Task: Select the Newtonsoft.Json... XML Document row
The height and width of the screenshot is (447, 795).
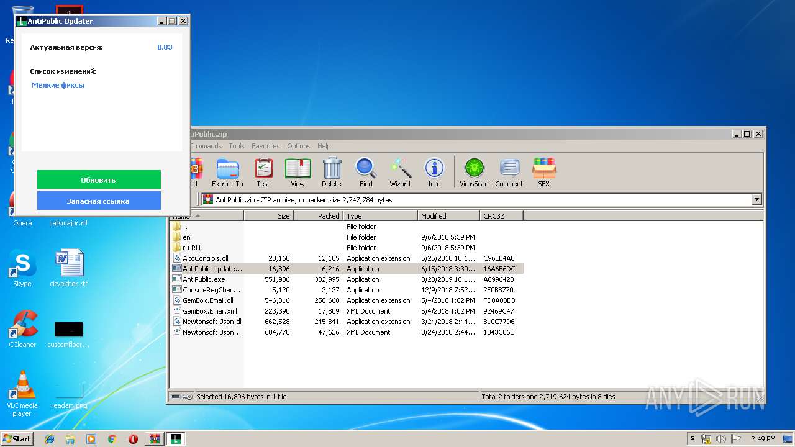Action: [347, 332]
